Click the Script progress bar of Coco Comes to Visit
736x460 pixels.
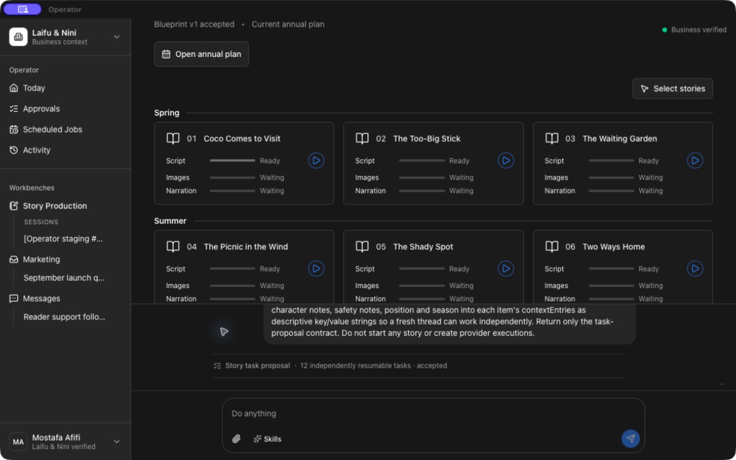[x=232, y=161]
